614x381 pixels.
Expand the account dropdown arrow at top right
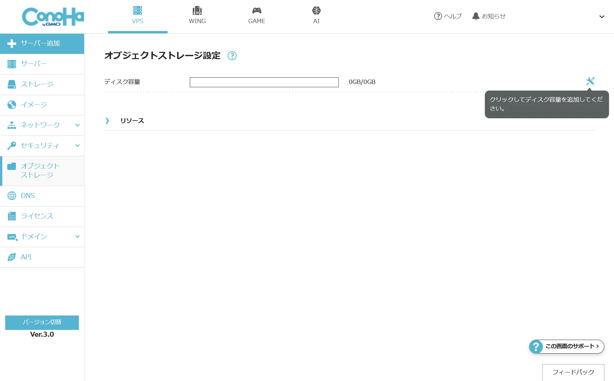tap(602, 17)
